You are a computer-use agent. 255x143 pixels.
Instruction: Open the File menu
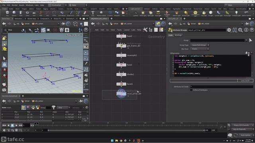click(x=4, y=5)
